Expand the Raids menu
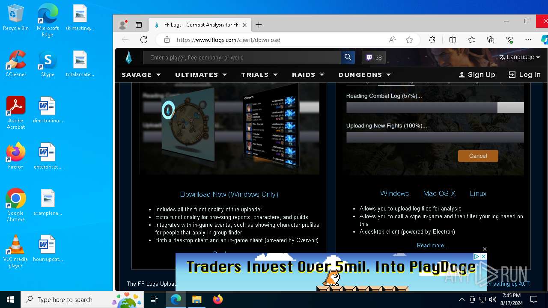The image size is (548, 308). [308, 74]
